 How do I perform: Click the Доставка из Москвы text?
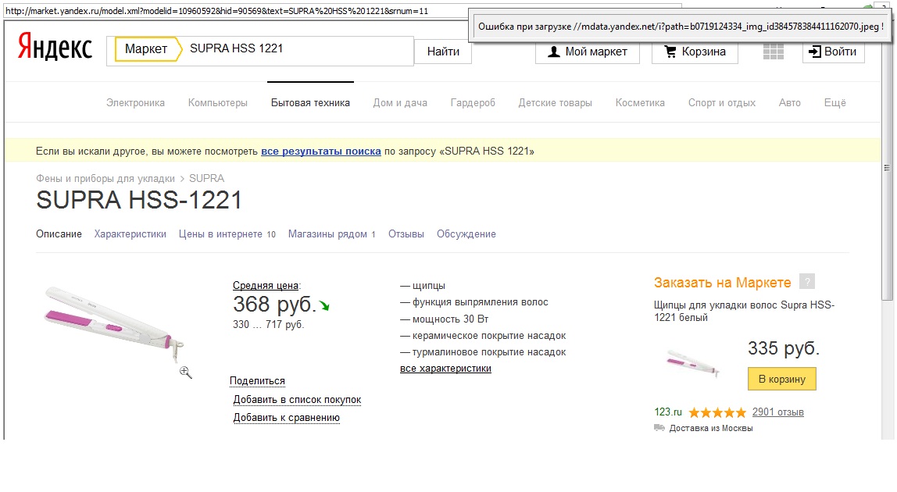[x=711, y=428]
